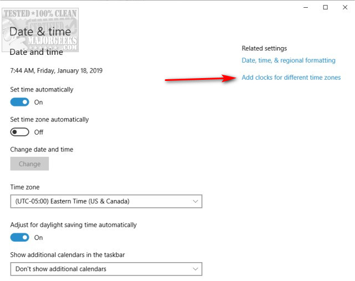
Task: Open Add clocks for different time zones
Action: [291, 78]
